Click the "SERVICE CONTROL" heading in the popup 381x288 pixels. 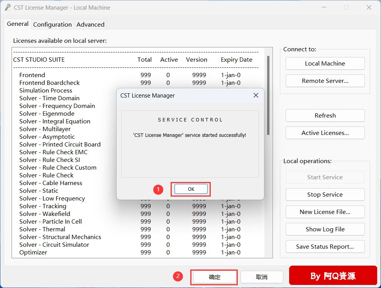point(190,120)
